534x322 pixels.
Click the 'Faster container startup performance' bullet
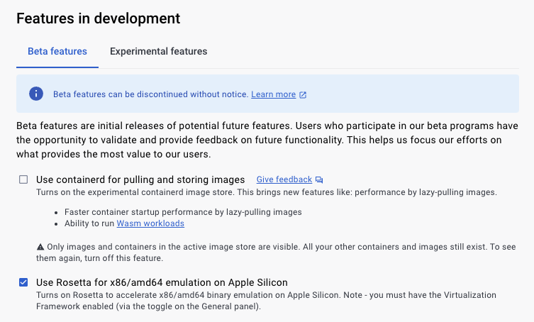pos(183,211)
